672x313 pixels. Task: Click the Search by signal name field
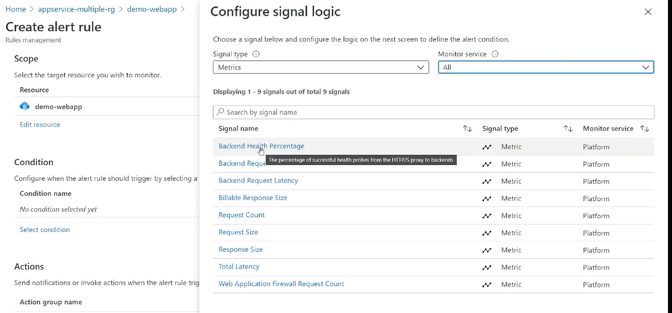point(433,112)
